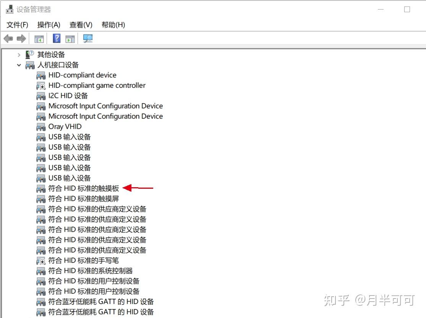The height and width of the screenshot is (318, 426).
Task: Click the blue question mark Help icon
Action: coord(55,38)
